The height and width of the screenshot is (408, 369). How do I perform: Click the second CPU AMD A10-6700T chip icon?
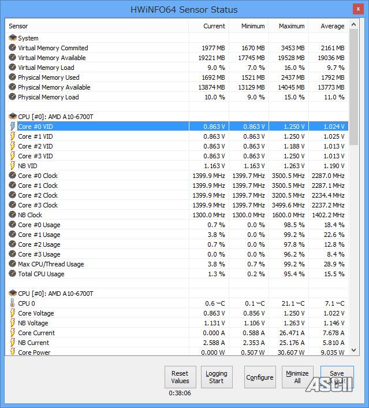pos(13,293)
